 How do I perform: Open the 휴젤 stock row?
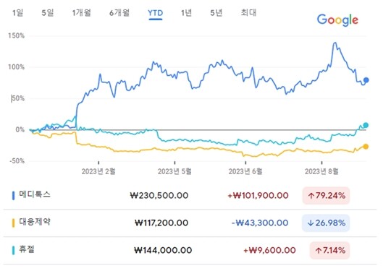coord(190,250)
